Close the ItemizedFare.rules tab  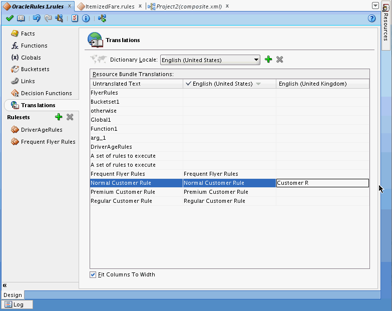[140, 6]
